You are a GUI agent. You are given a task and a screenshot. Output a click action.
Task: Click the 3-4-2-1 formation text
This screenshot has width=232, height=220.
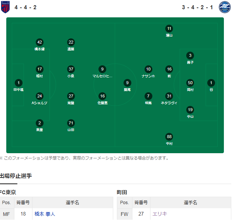(197, 7)
